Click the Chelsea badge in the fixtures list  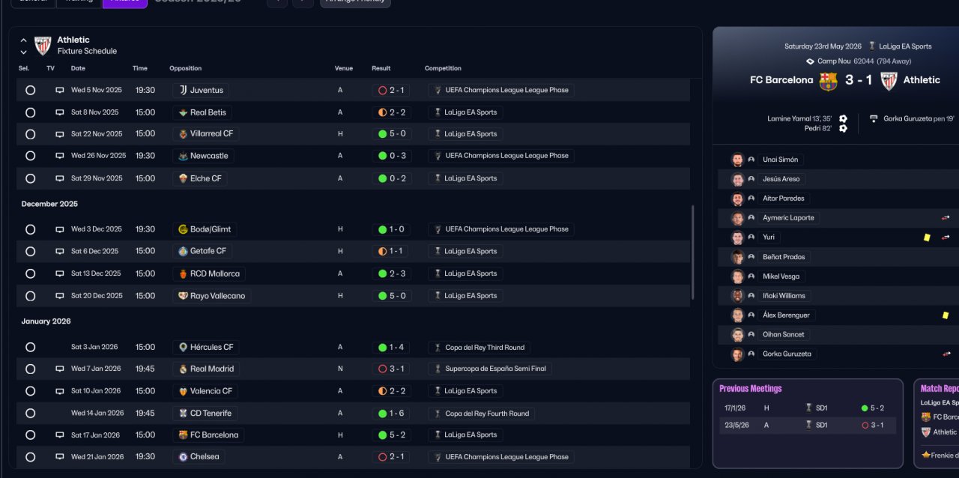pos(183,457)
